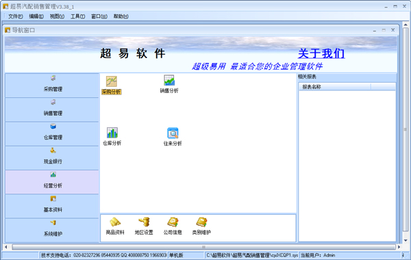411x260 pixels.
Task: Minimize the 导航窗口 child window
Action: (375, 30)
